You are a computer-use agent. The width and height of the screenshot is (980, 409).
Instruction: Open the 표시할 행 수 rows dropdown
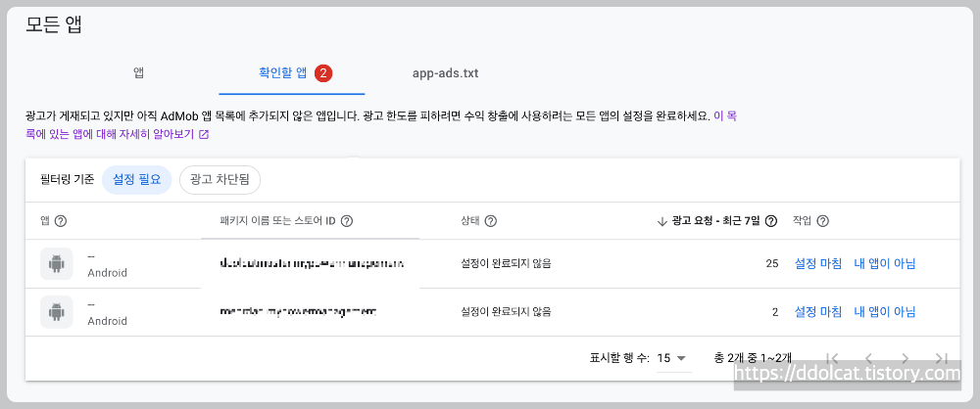tap(671, 358)
